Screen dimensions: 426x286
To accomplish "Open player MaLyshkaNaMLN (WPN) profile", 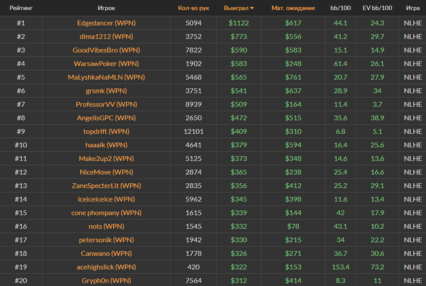I will click(106, 77).
